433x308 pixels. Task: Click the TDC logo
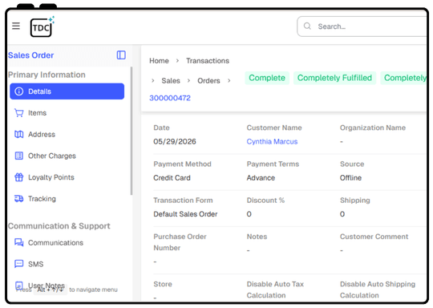[42, 26]
